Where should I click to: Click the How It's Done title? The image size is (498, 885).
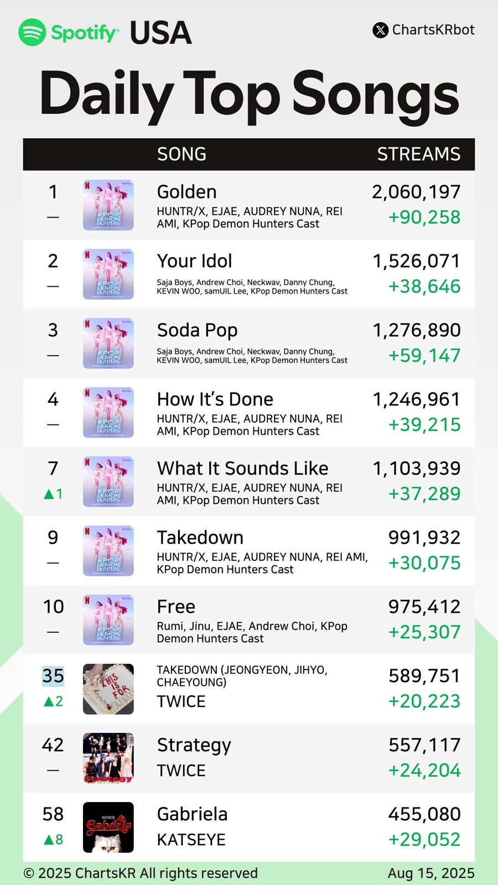click(x=215, y=399)
